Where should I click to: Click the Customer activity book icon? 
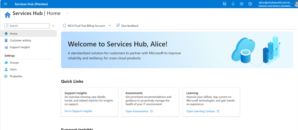coord(6,40)
